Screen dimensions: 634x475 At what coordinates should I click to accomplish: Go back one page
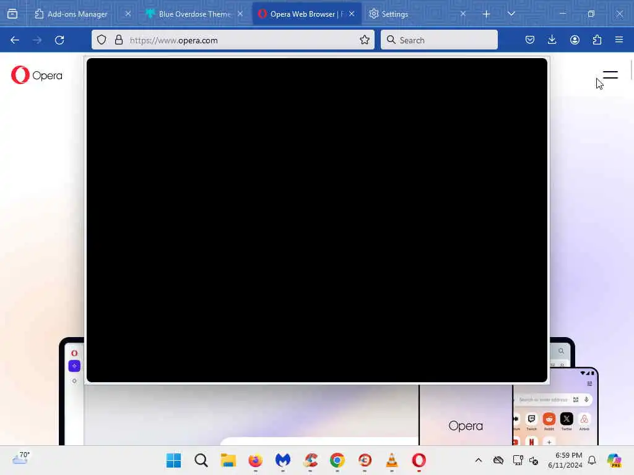pos(15,40)
